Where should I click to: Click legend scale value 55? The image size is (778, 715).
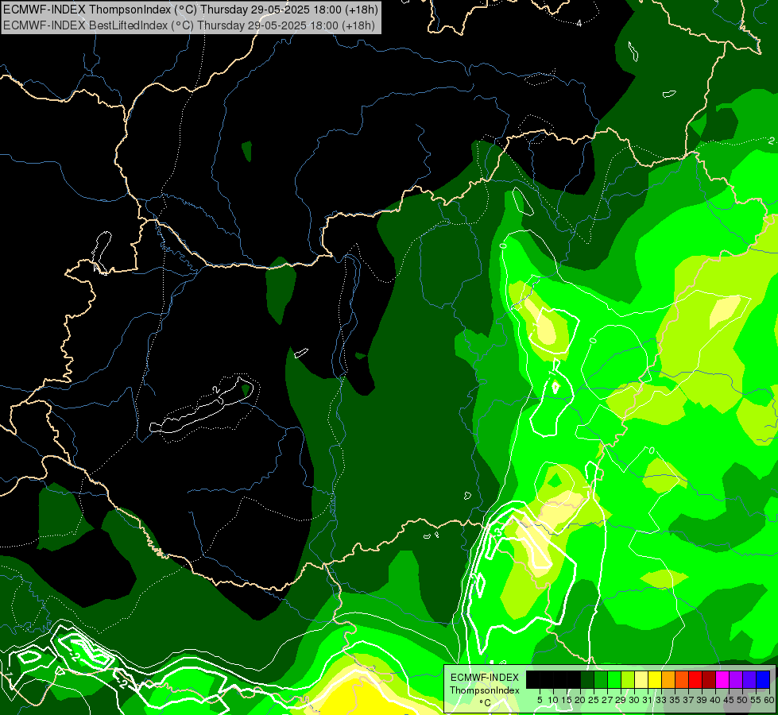pyautogui.click(x=756, y=700)
